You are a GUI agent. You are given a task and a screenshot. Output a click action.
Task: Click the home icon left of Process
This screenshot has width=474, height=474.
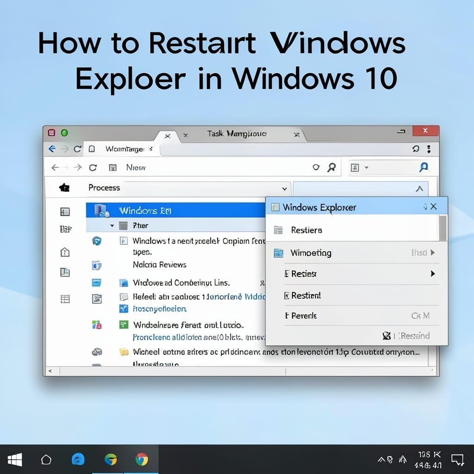(64, 188)
